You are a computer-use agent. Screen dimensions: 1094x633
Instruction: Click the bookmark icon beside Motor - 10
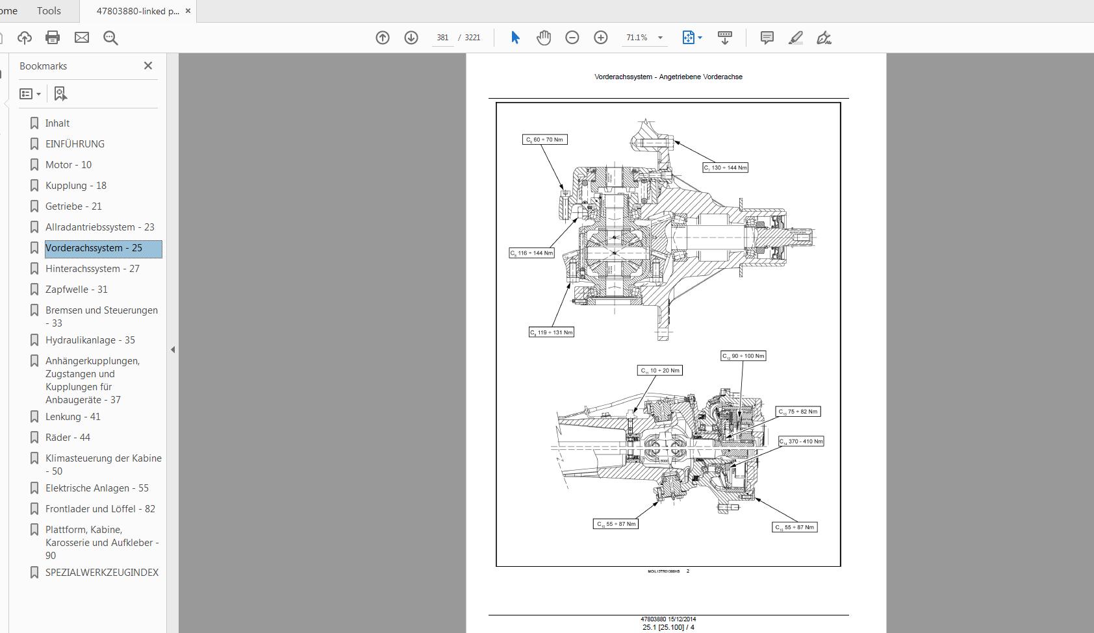pyautogui.click(x=34, y=165)
